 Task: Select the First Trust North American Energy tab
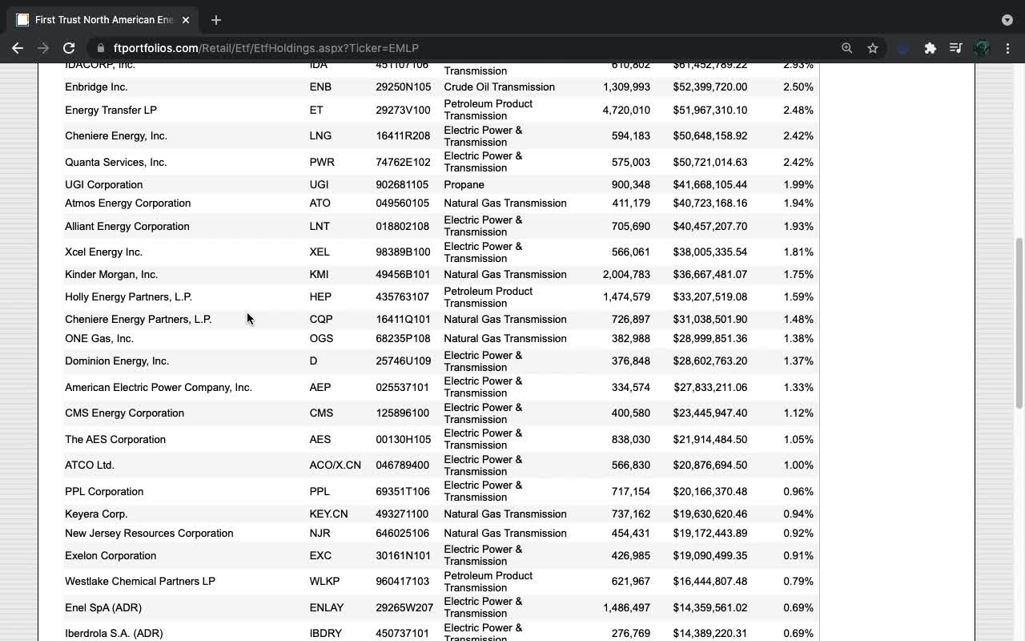pos(102,20)
